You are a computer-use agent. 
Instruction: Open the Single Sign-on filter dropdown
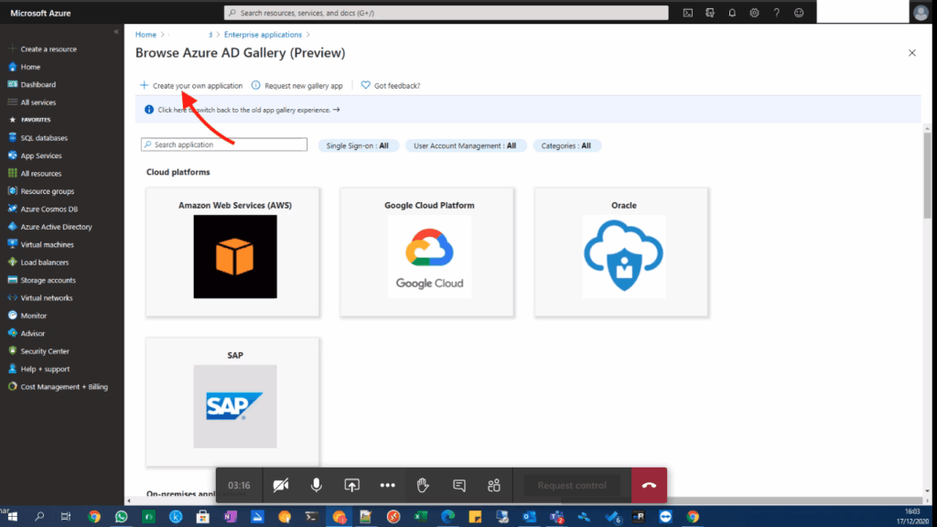pyautogui.click(x=358, y=145)
